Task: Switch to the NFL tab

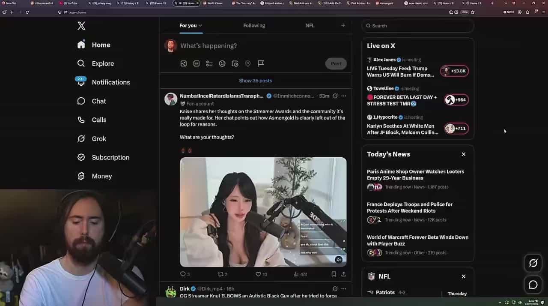Action: pyautogui.click(x=310, y=26)
